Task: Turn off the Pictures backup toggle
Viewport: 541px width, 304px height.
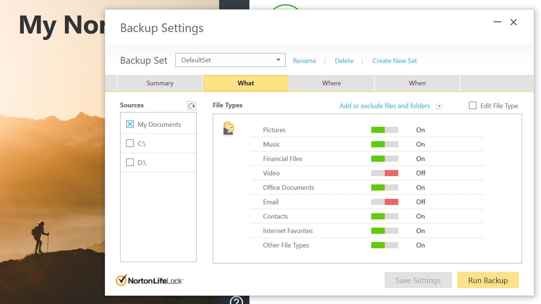Action: point(385,130)
